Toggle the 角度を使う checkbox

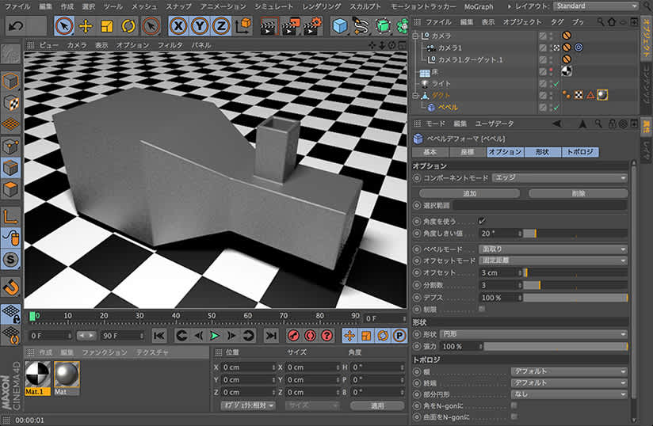[482, 220]
